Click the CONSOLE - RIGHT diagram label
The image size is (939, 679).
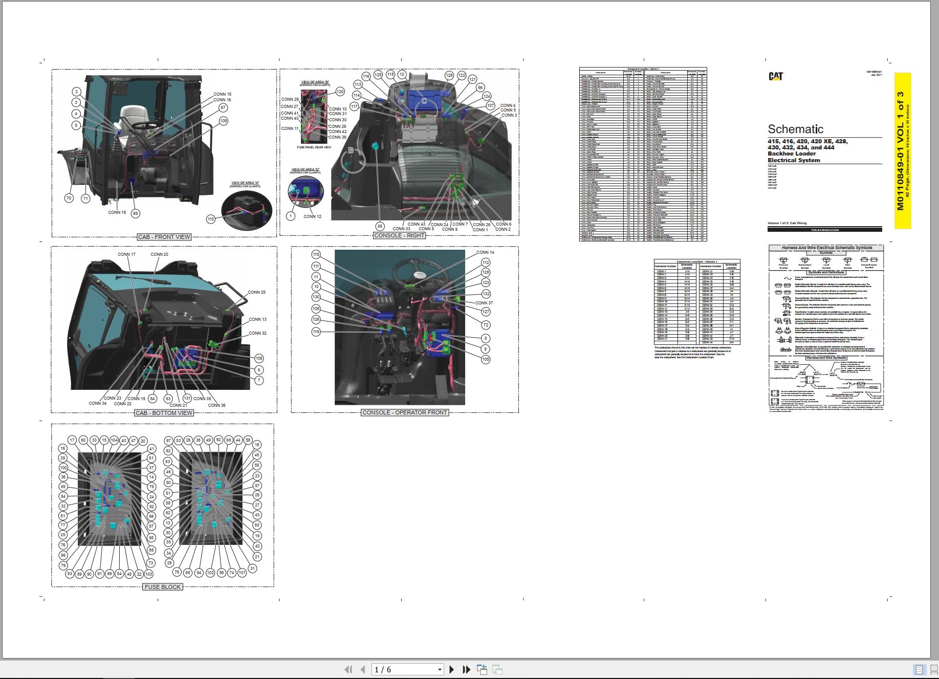(399, 235)
